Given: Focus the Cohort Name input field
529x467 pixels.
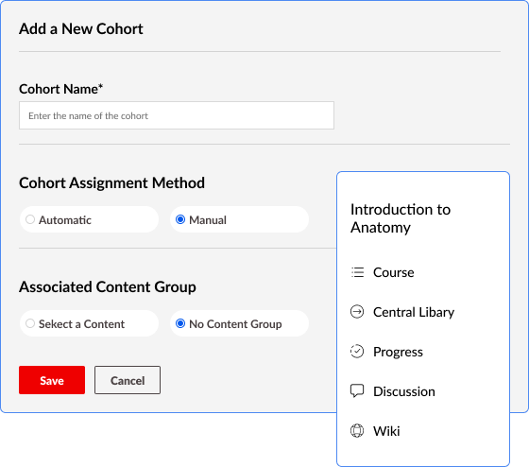Looking at the screenshot, I should click(x=177, y=115).
